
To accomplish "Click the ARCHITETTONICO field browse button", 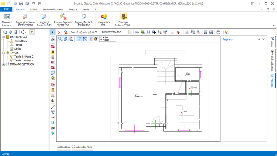I will tap(130, 32).
